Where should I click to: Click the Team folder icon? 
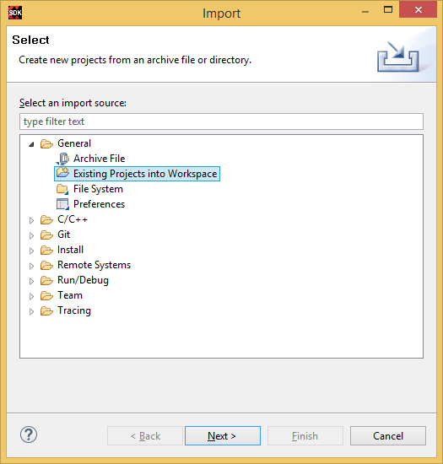(x=46, y=295)
